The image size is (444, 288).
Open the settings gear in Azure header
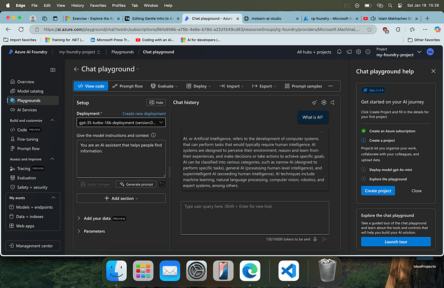358,52
